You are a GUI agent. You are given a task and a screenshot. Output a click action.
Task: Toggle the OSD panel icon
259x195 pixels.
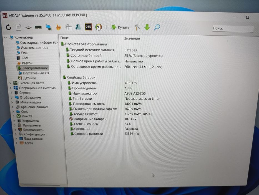(x=88, y=27)
